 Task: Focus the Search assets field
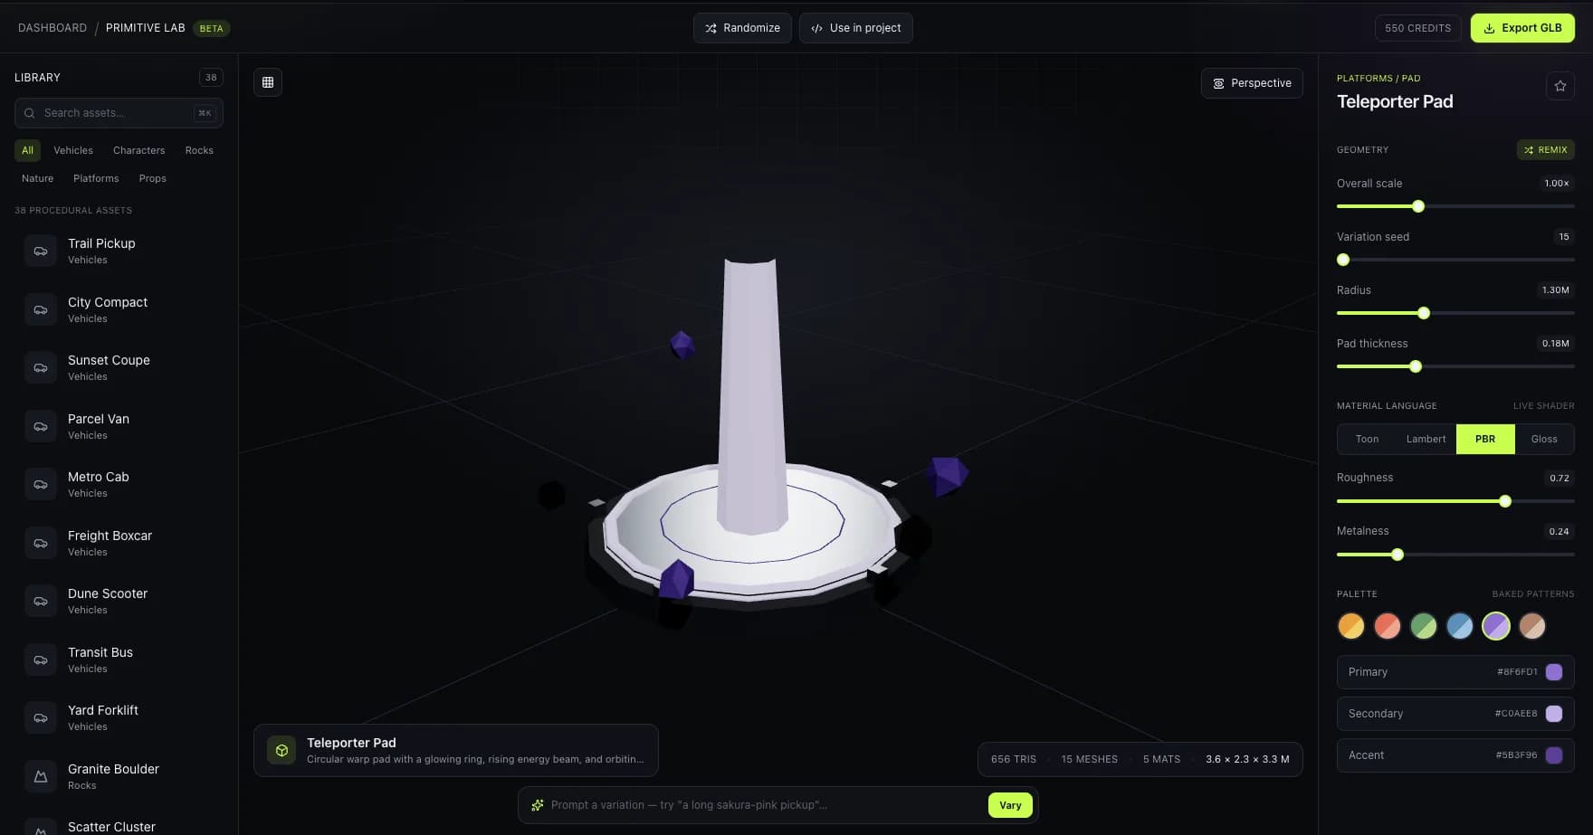[x=119, y=113]
